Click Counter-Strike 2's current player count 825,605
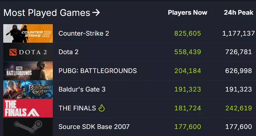Image resolution: width=256 pixels, height=136 pixels. 187,33
